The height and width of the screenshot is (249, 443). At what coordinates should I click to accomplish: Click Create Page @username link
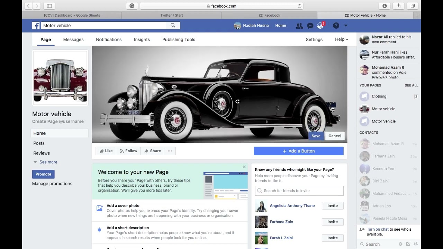point(58,121)
